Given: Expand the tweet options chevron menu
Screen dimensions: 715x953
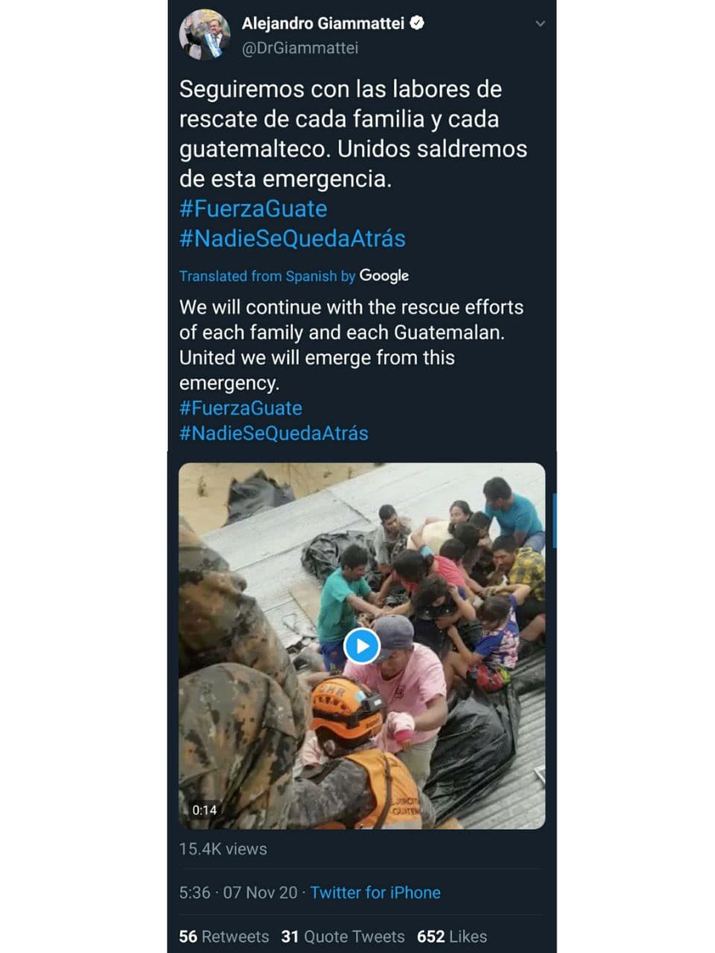Looking at the screenshot, I should (x=541, y=24).
